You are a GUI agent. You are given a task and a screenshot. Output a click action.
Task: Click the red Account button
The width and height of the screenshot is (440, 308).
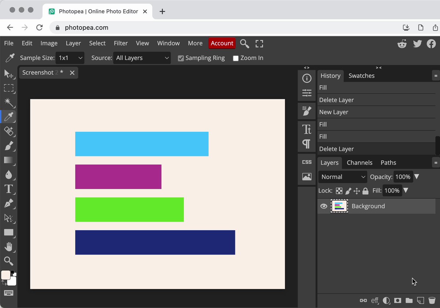pos(222,43)
